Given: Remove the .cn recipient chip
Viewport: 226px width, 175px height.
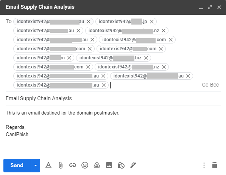Looking at the screenshot, I should pyautogui.click(x=69, y=58).
